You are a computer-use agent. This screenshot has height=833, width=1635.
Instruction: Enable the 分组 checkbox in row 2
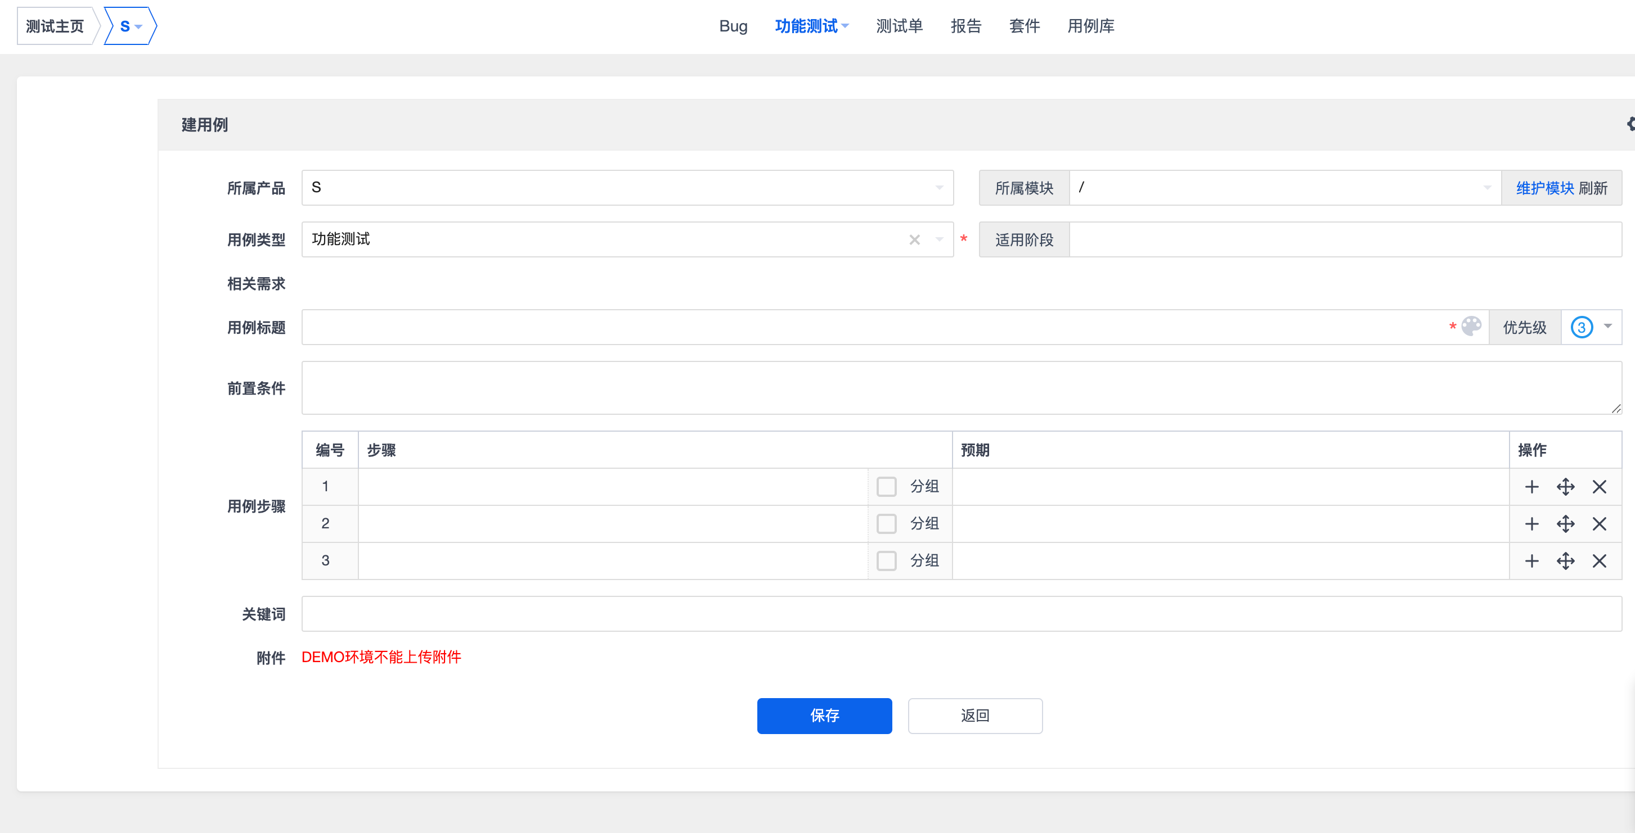pos(886,524)
